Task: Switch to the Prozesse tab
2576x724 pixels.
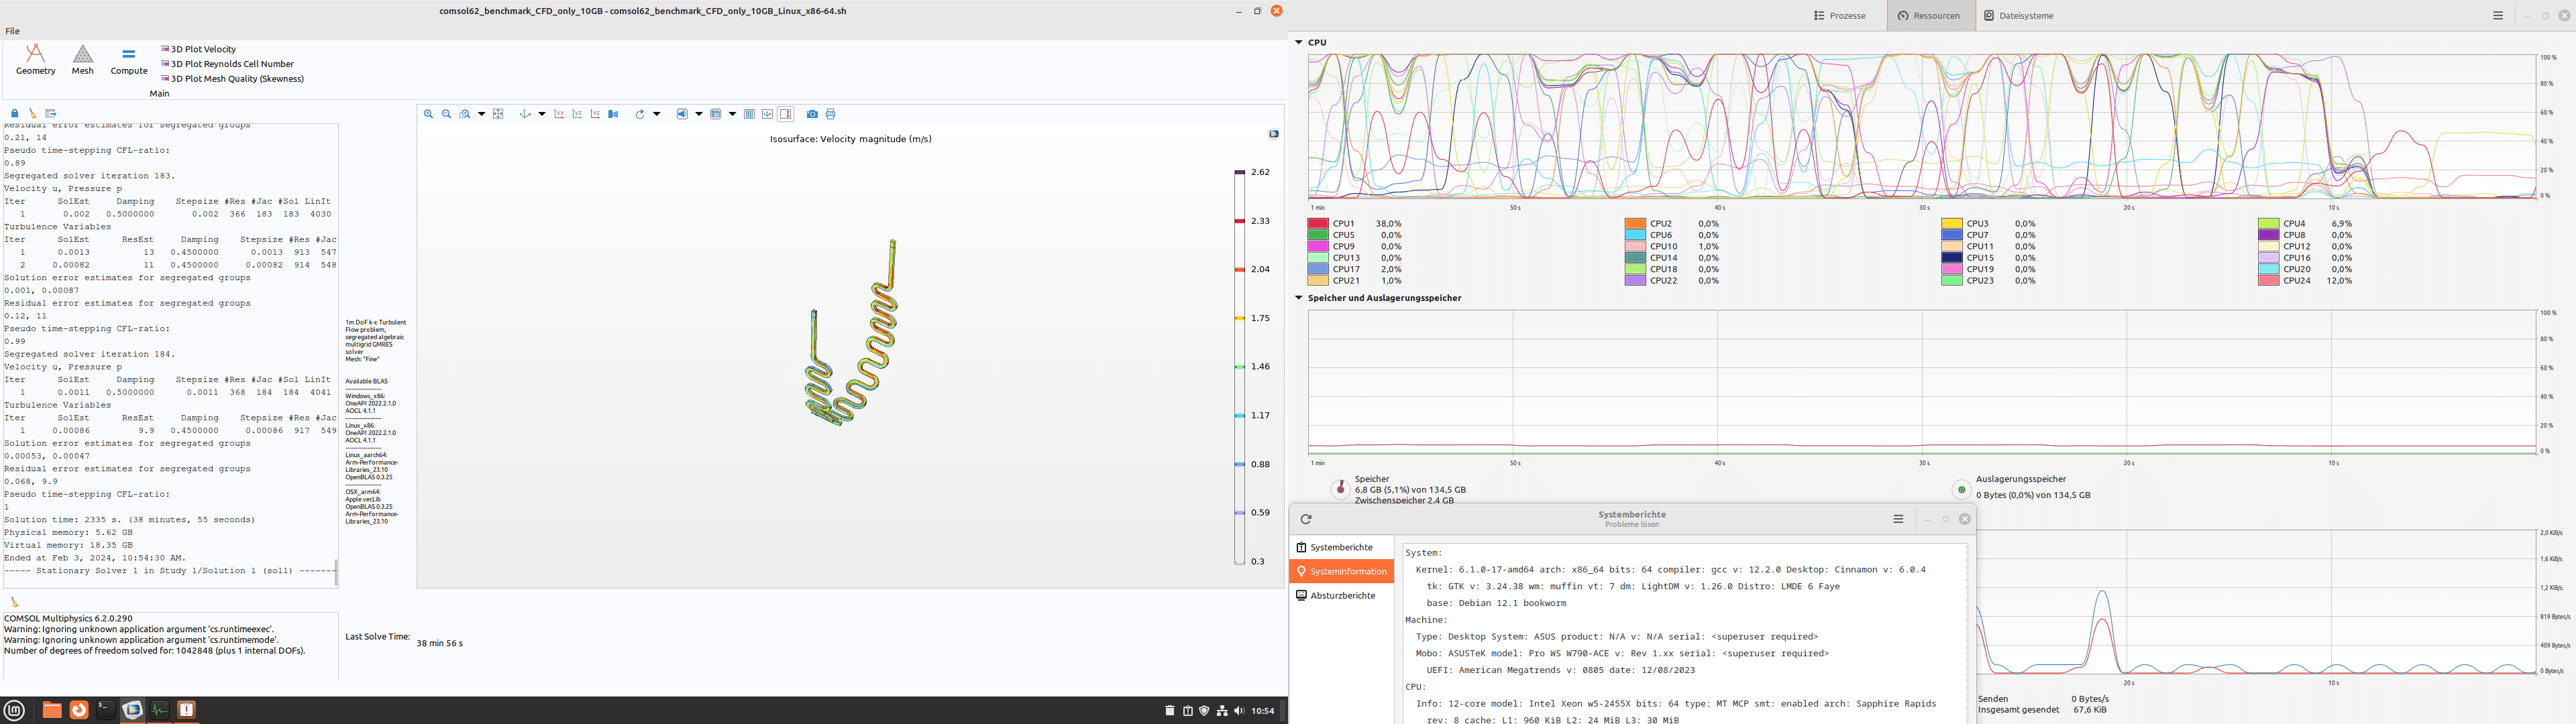Action: [1840, 16]
